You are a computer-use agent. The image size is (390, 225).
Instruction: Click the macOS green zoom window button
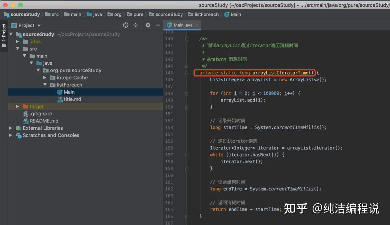pyautogui.click(x=20, y=5)
